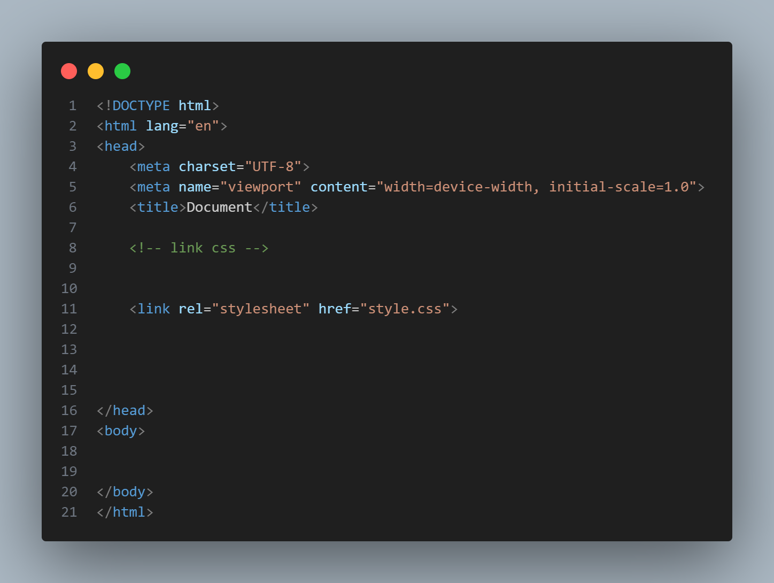Image resolution: width=774 pixels, height=583 pixels.
Task: Click the Document title text
Action: coord(219,208)
